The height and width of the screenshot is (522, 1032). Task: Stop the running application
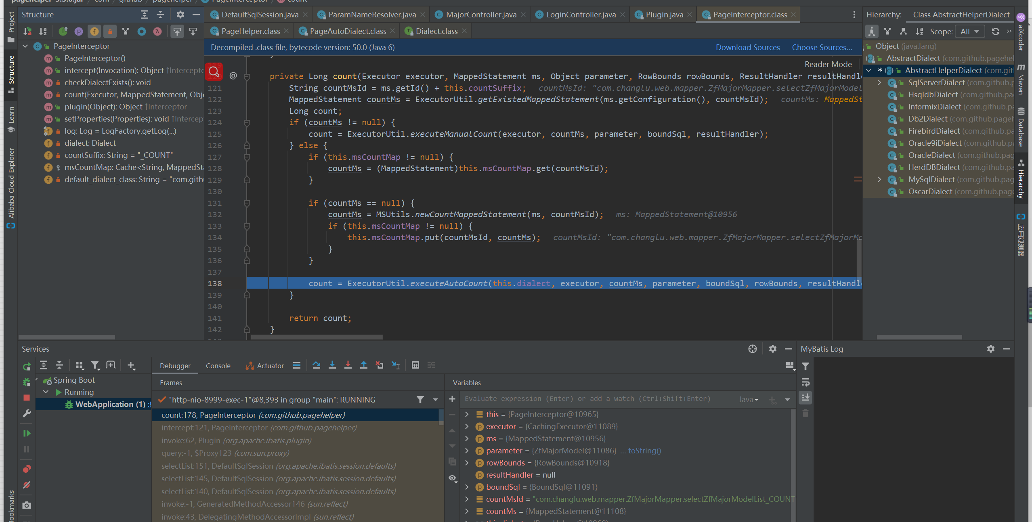(x=27, y=398)
